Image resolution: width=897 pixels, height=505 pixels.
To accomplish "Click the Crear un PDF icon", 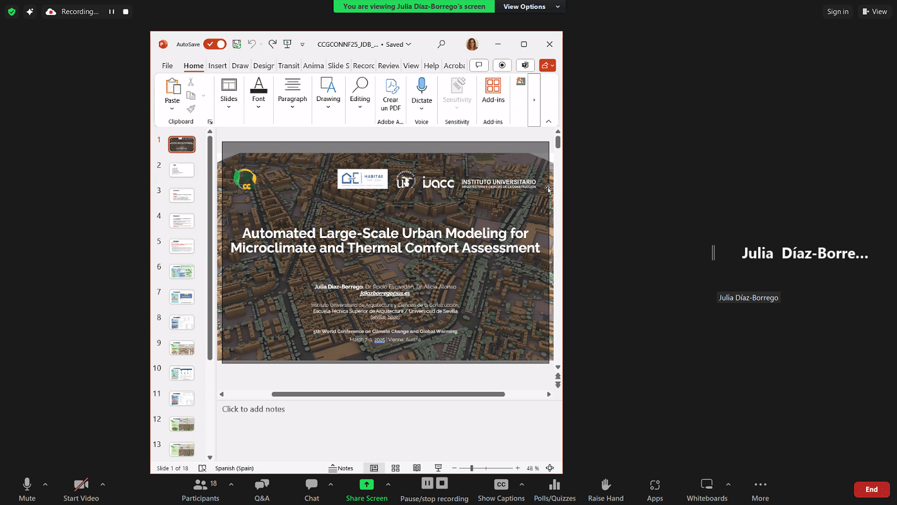I will pos(390,87).
